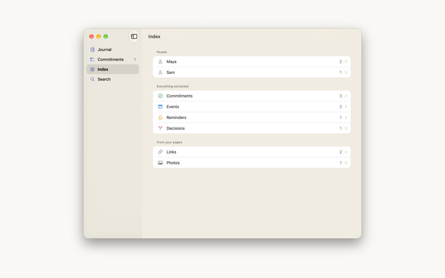Click the blue calendar Events icon

(x=160, y=107)
